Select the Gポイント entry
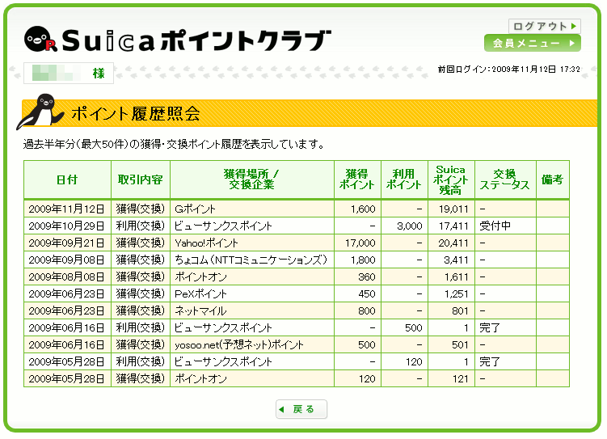607x439 pixels. tap(195, 209)
